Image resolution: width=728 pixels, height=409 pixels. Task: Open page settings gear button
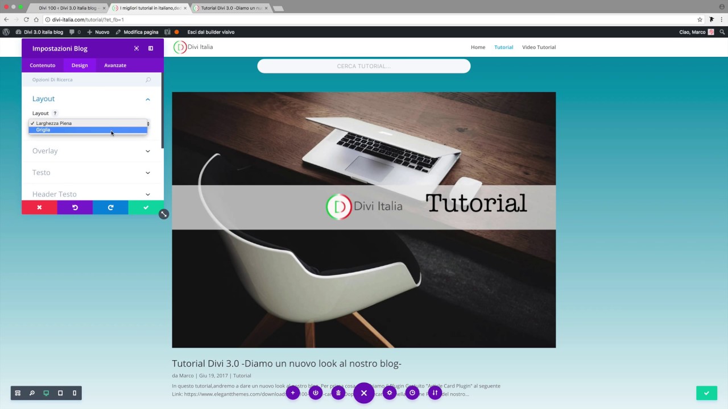coord(390,393)
